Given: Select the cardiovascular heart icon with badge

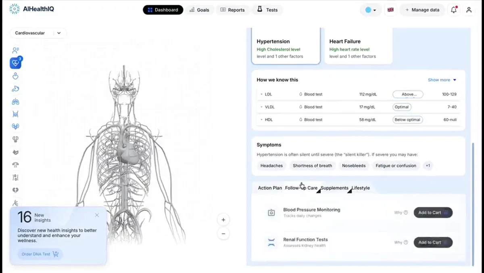Looking at the screenshot, I should (16, 63).
